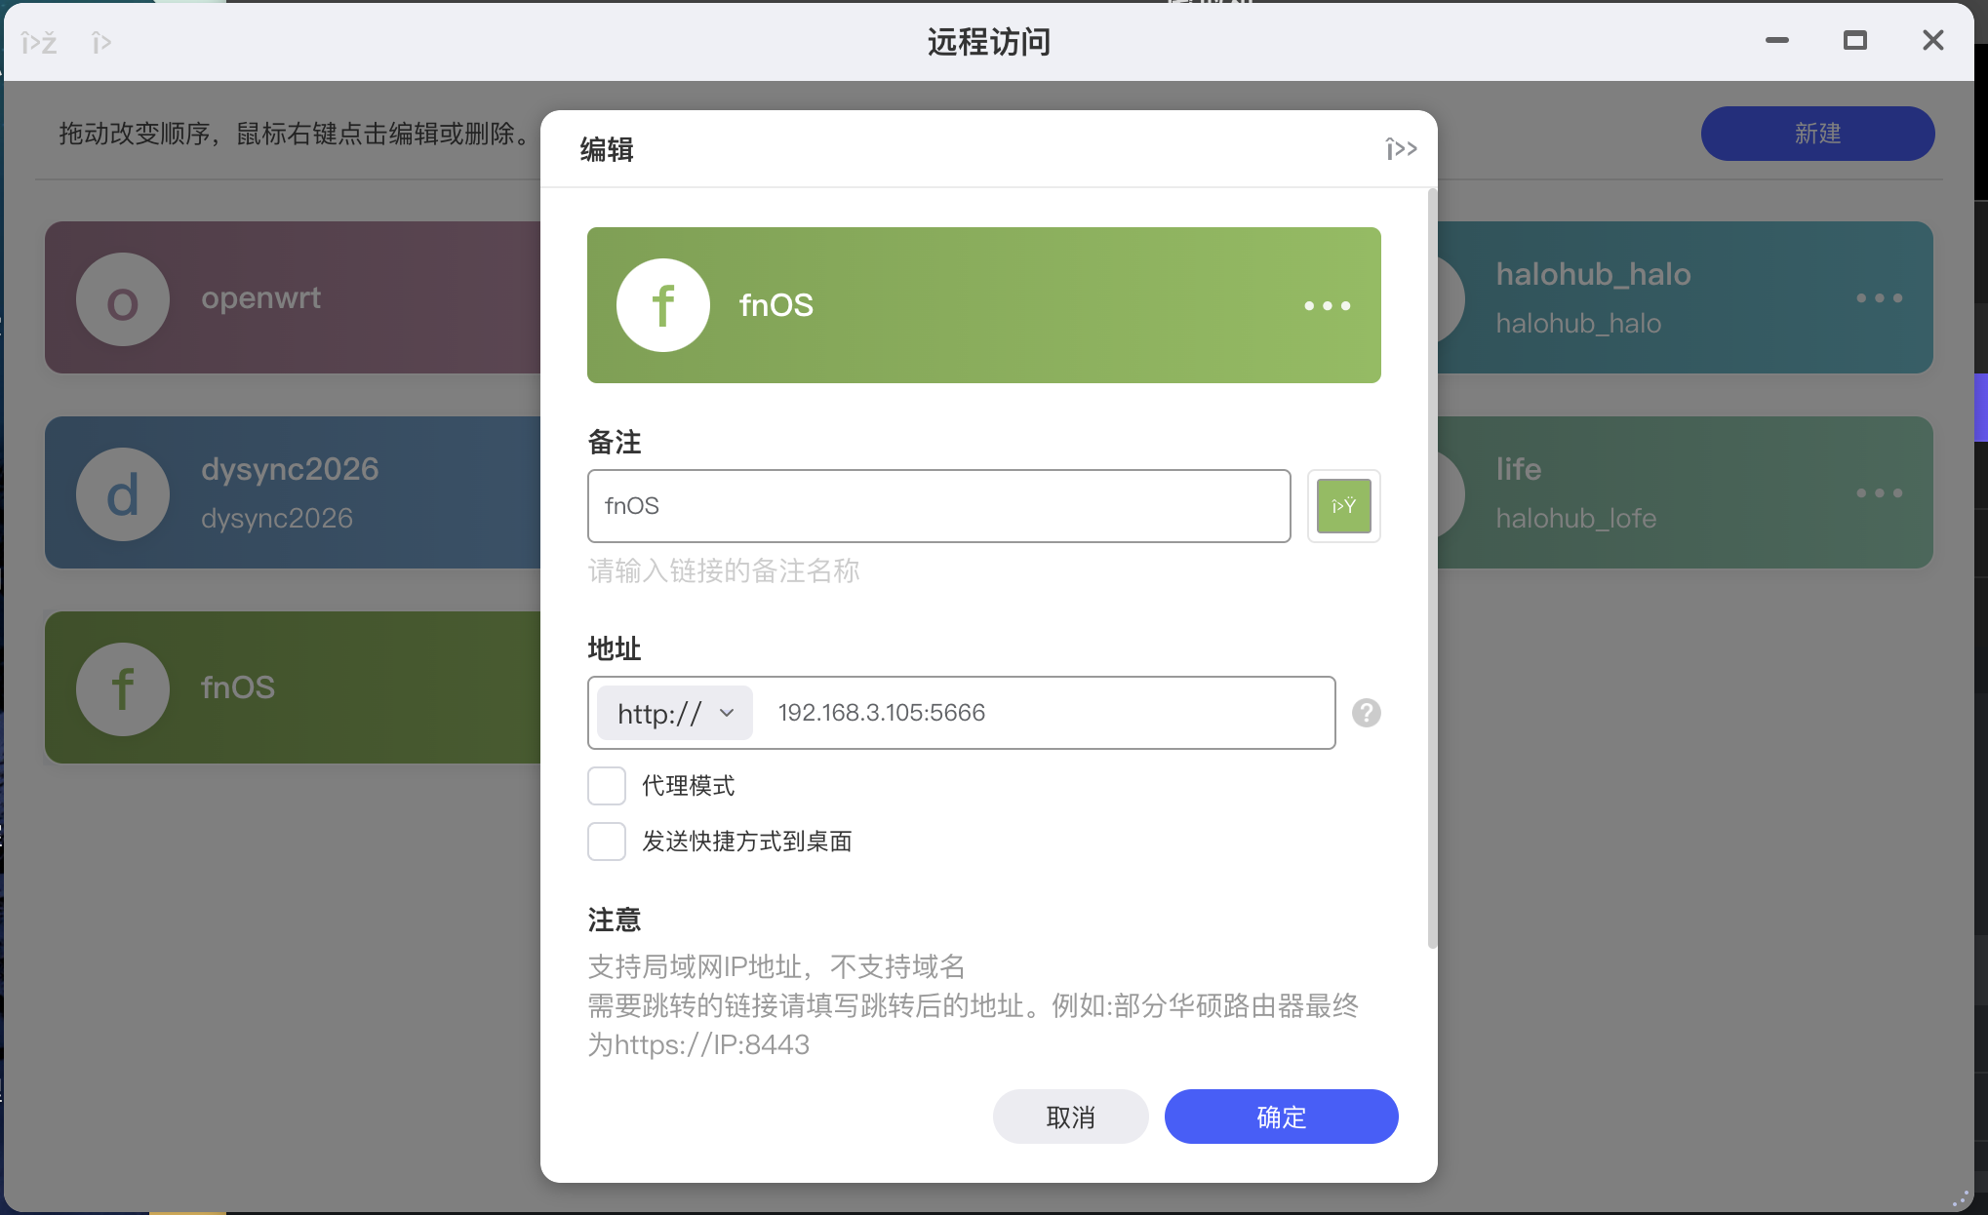The image size is (1988, 1215).
Task: Click the 取消 cancel button
Action: pos(1070,1117)
